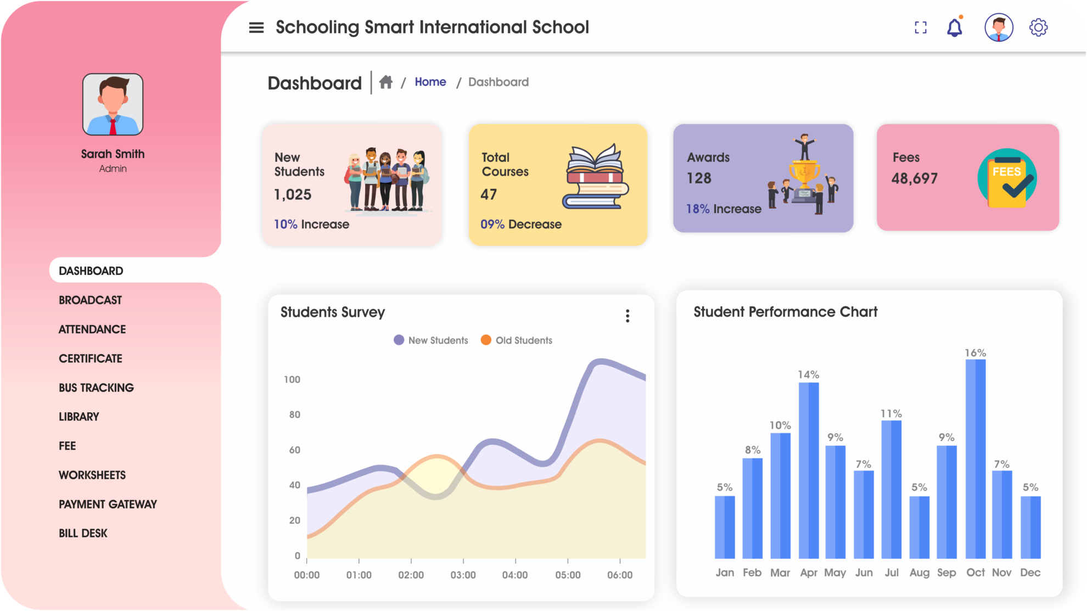Image resolution: width=1087 pixels, height=611 pixels.
Task: Follow the Home breadcrumb link
Action: coord(430,82)
